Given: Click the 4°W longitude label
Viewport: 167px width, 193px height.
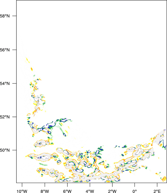Looking at the screenshot, I should pos(90,191).
